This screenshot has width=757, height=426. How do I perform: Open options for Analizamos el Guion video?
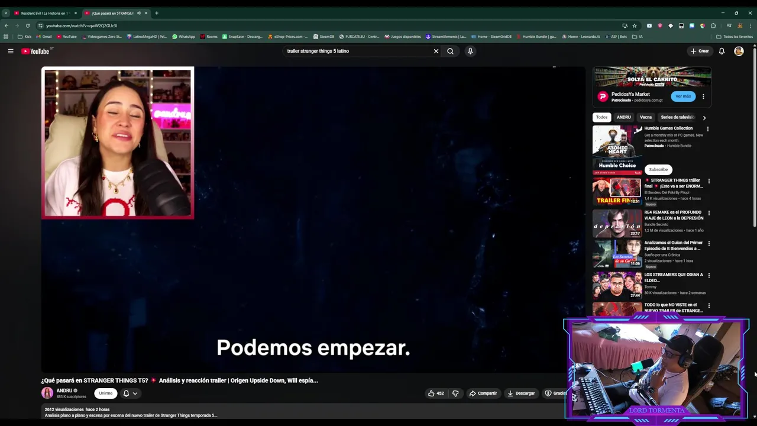pos(709,243)
